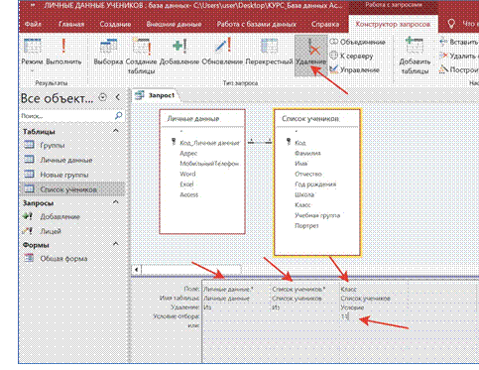Select the Добавление append query type
479x370 pixels.
point(180,52)
